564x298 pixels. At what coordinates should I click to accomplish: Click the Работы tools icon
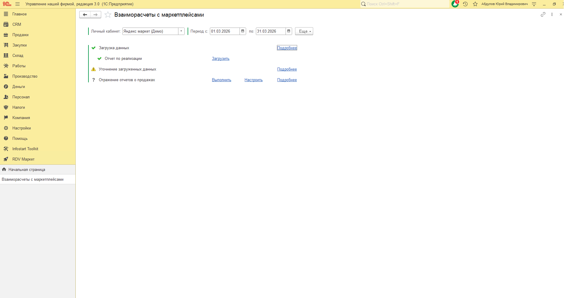[6, 66]
